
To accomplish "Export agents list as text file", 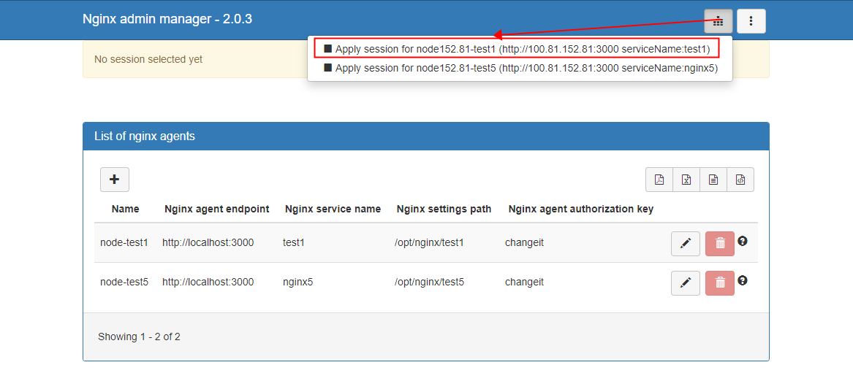I will pyautogui.click(x=713, y=180).
